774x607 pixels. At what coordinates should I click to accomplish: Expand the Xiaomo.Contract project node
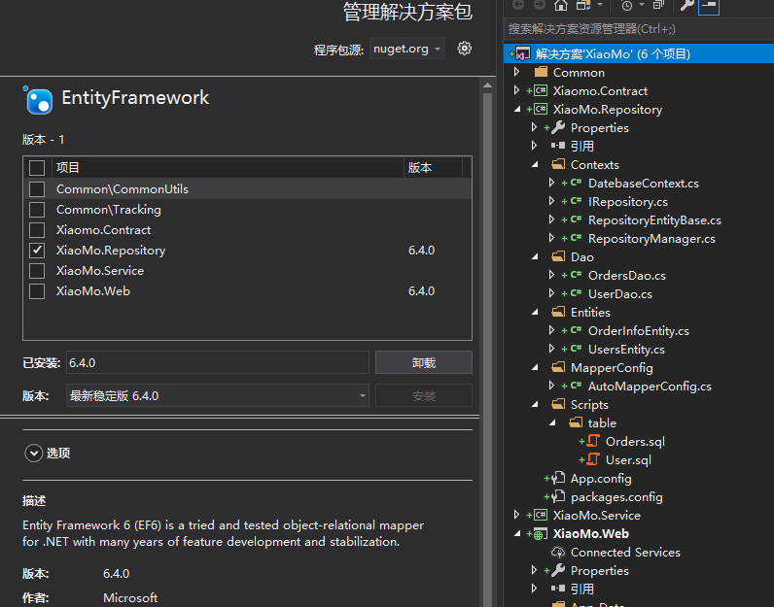point(517,90)
